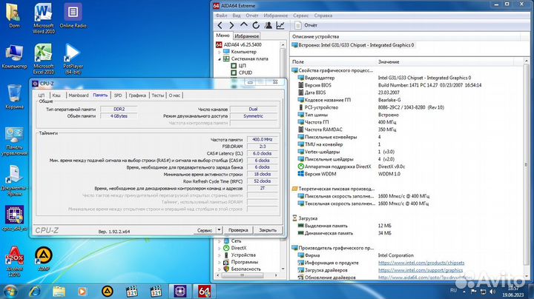534x299 pixels.
Task: Open CPU-Z О нас tab
Action: coord(174,95)
